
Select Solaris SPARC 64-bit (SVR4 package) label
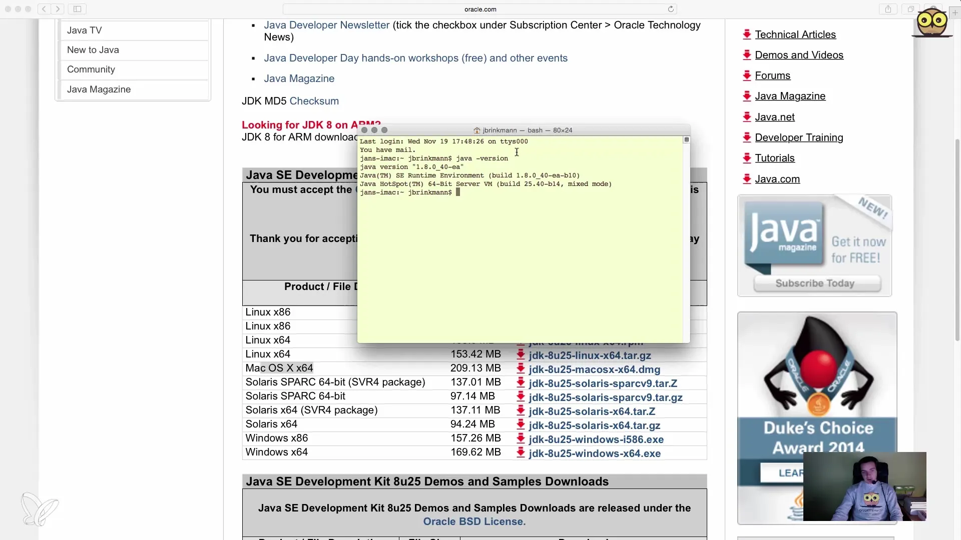coord(335,382)
